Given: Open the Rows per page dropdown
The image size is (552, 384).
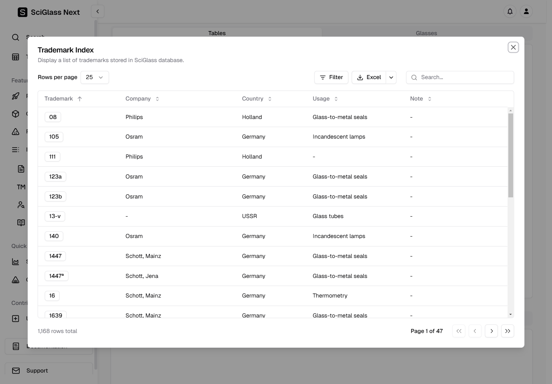Looking at the screenshot, I should (x=95, y=77).
